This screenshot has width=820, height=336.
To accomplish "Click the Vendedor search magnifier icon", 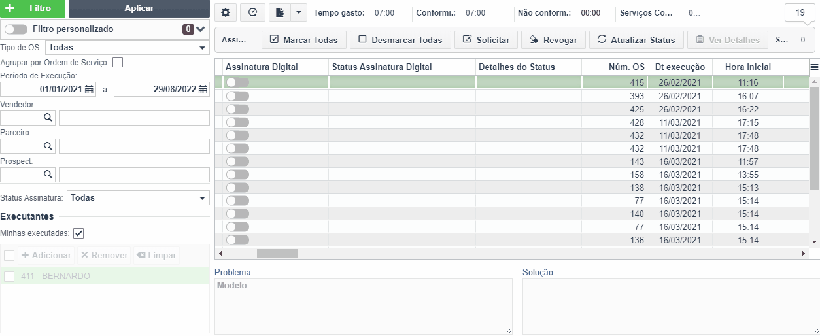I will (48, 118).
